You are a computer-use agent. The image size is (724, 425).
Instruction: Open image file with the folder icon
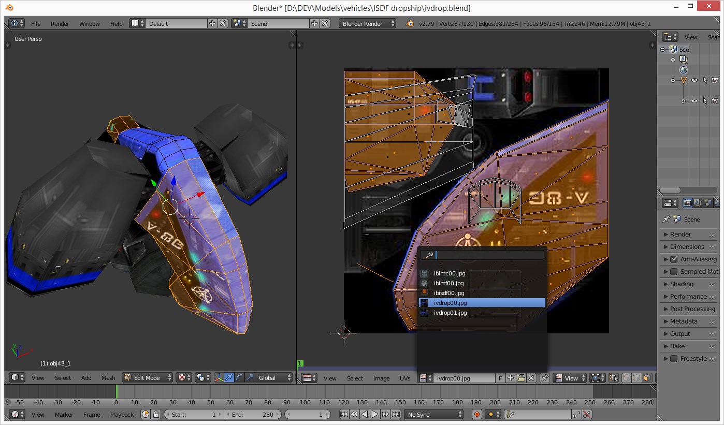click(521, 378)
